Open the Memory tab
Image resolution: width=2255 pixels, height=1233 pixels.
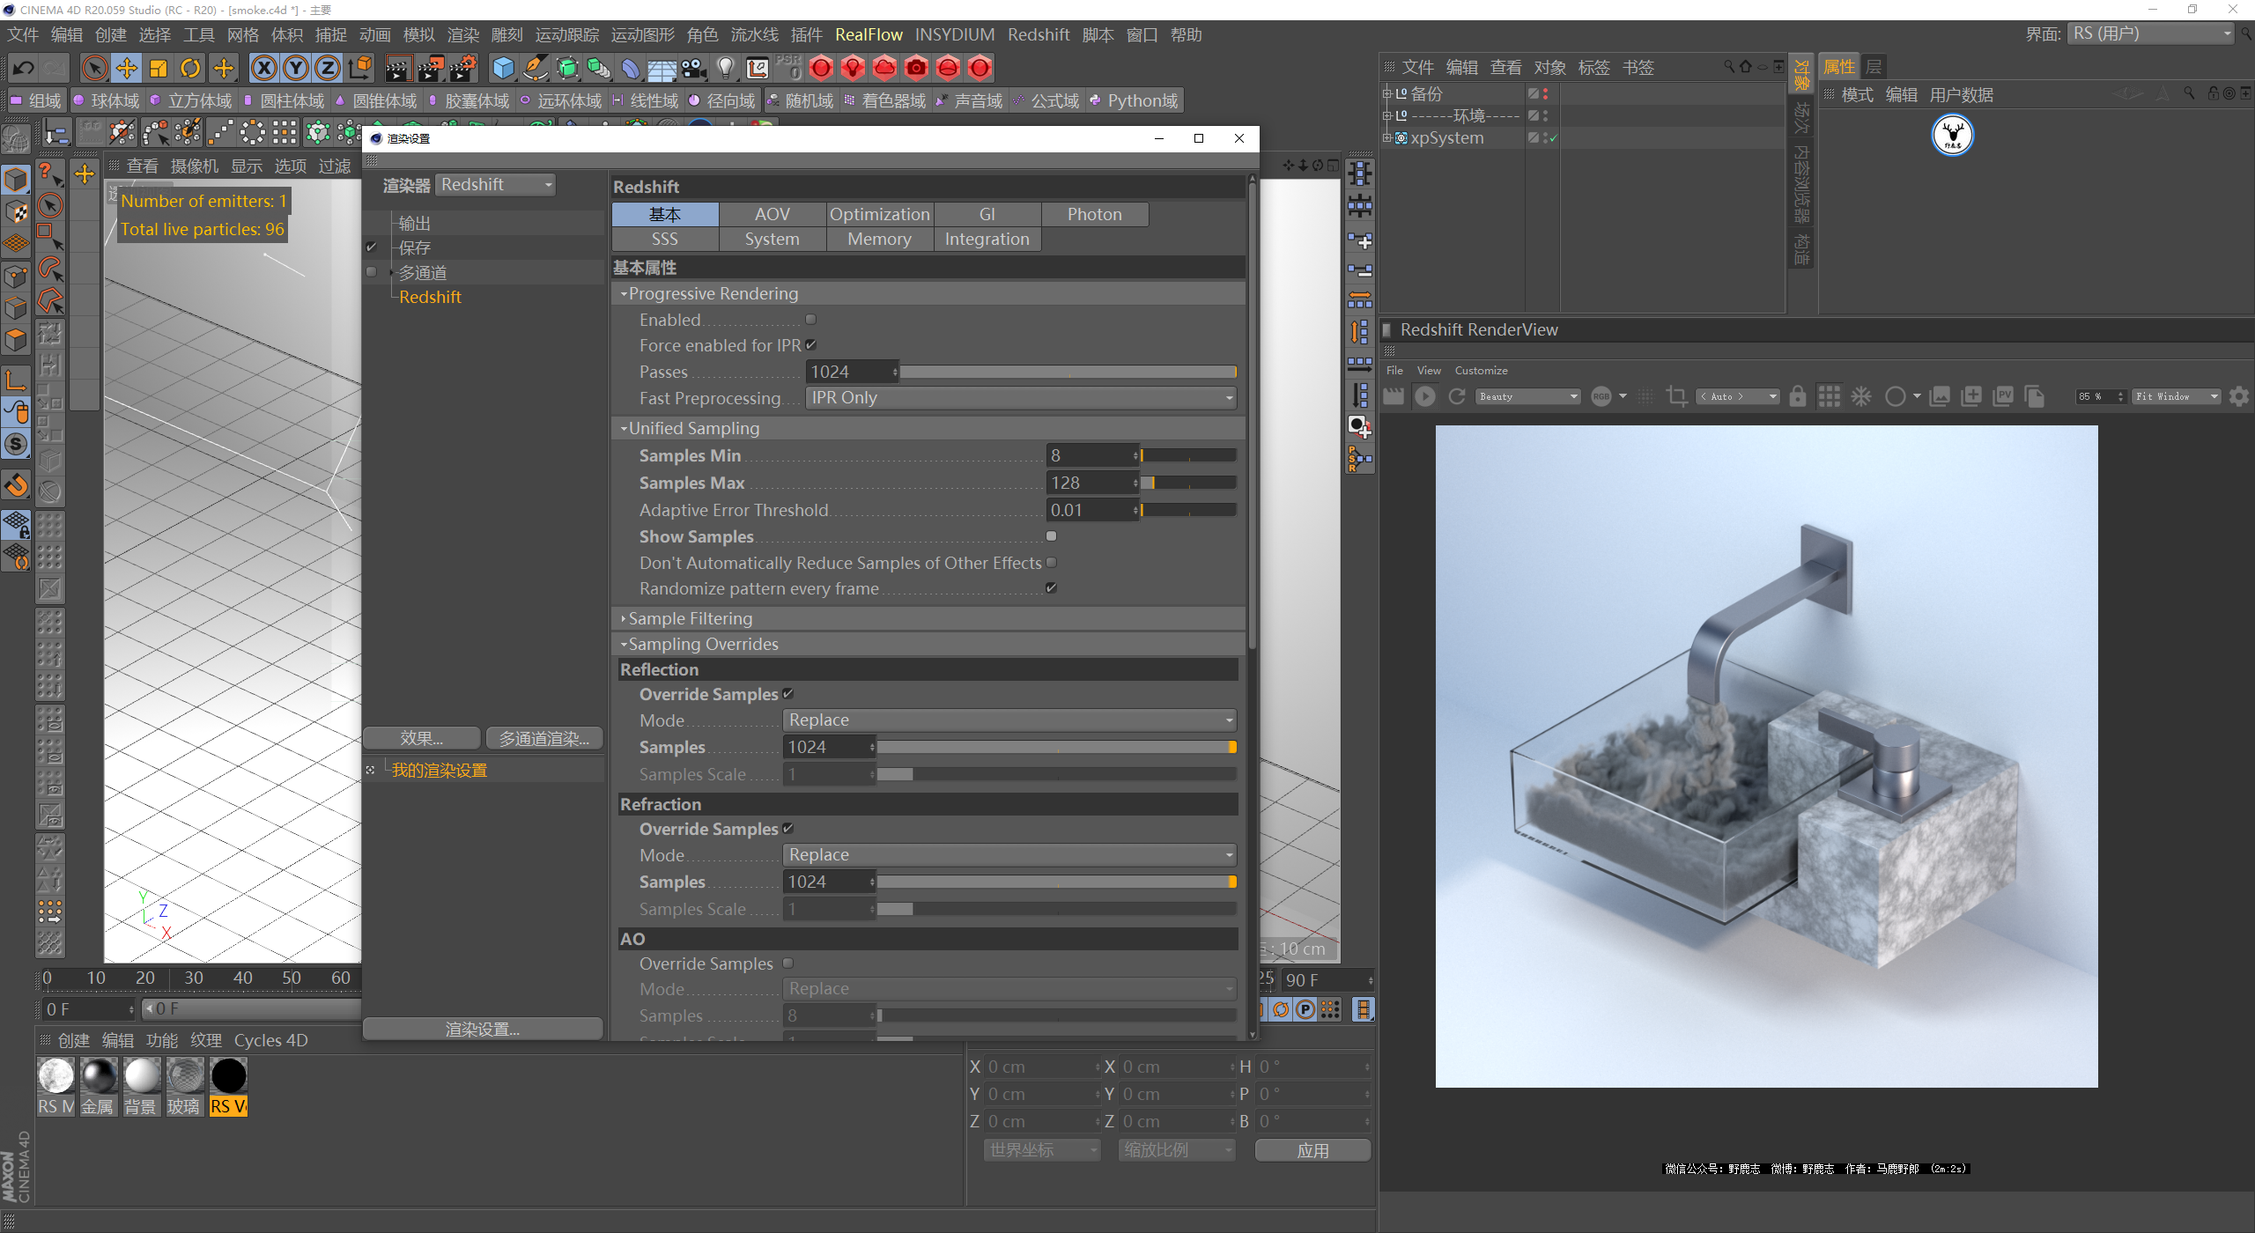point(879,239)
